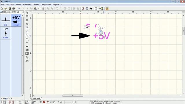
Task: Click the line style preview in status bar
Action: click(68, 102)
